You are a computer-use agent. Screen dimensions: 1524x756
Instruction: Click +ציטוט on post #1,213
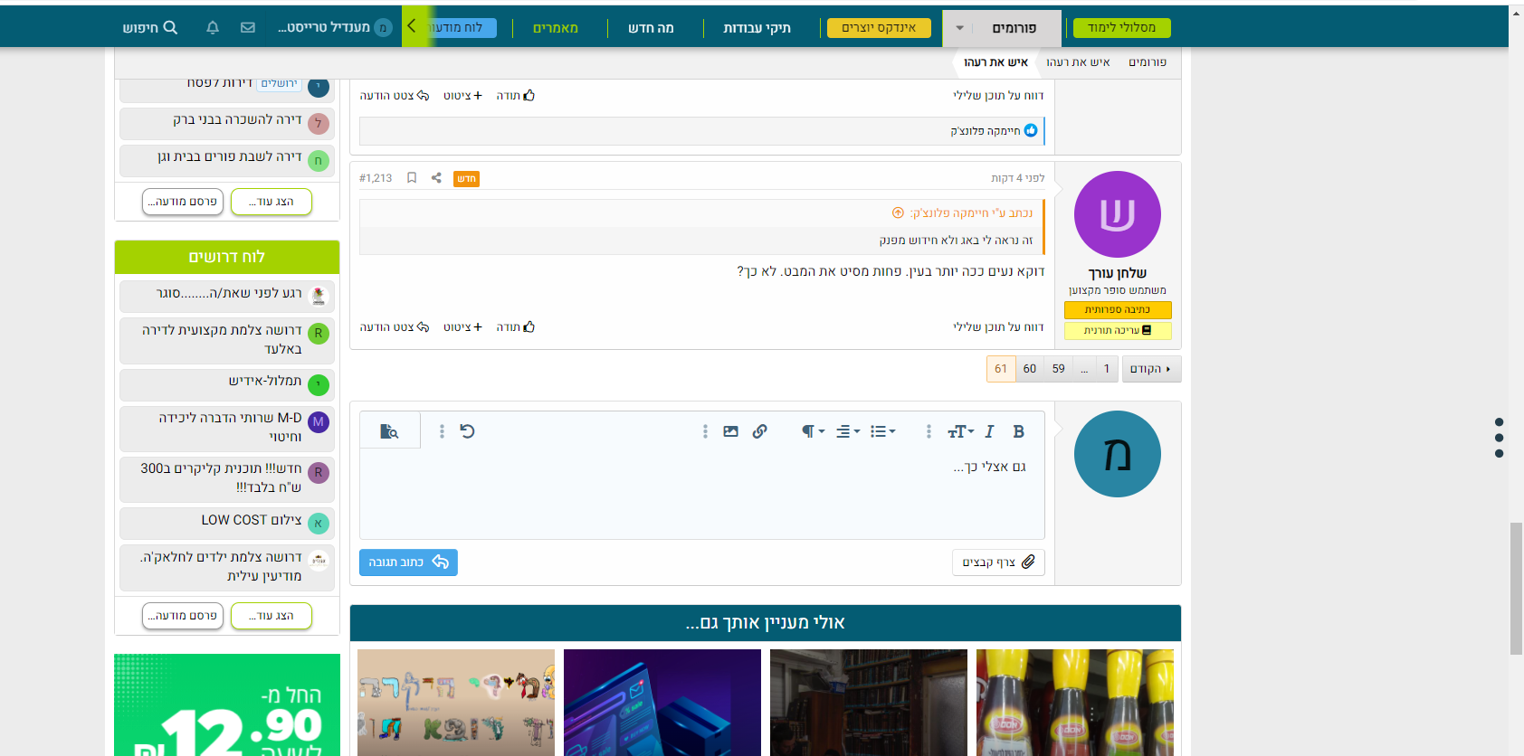462,327
